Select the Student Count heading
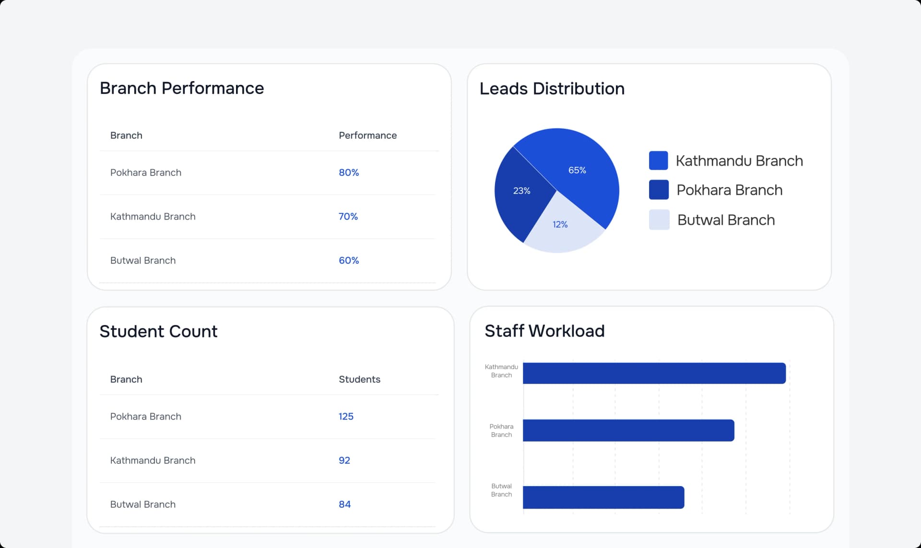Screen dimensions: 921x548 tap(158, 331)
